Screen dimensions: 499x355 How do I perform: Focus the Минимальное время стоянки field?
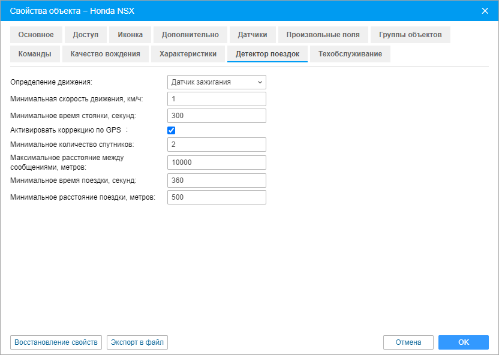(x=217, y=116)
